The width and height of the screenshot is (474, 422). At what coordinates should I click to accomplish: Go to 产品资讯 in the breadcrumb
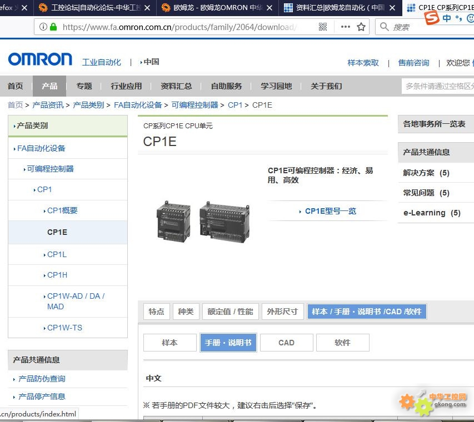(x=48, y=105)
